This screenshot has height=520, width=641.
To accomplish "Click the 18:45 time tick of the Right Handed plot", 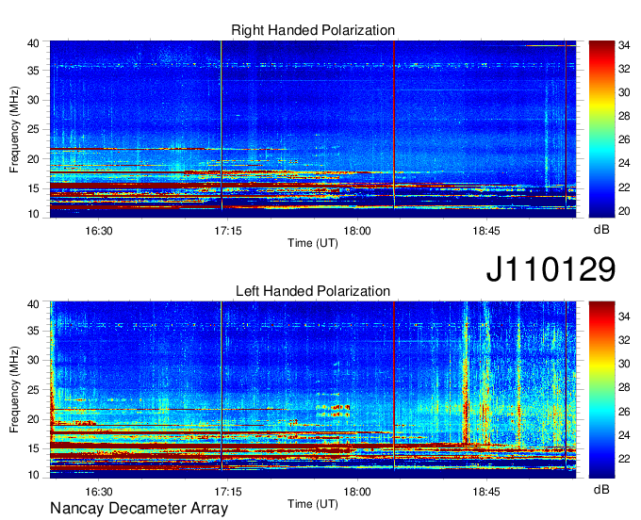I will pos(486,231).
